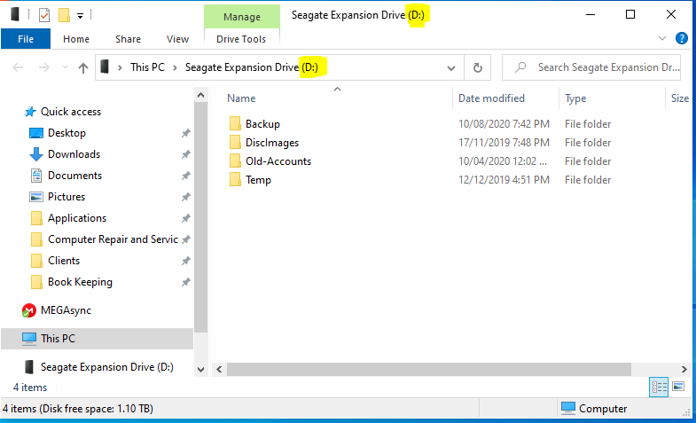Image resolution: width=696 pixels, height=423 pixels.
Task: Open the Recent locations dropdown
Action: (x=65, y=67)
